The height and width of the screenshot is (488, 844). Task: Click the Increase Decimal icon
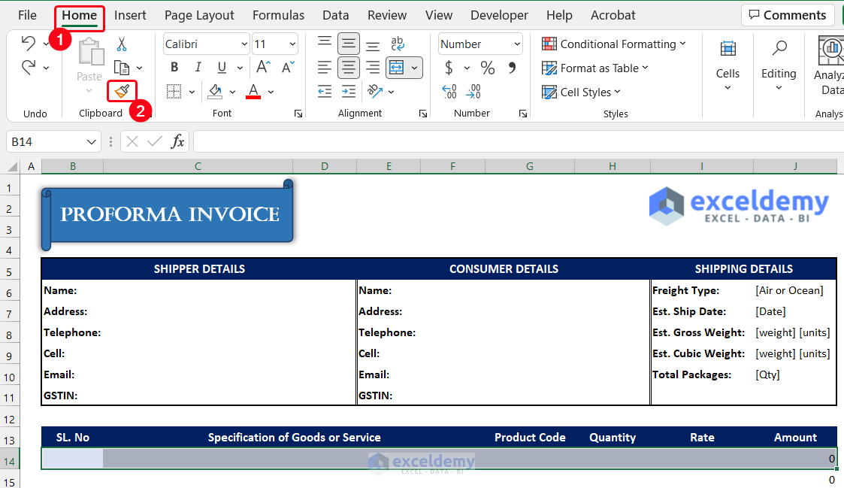pos(449,92)
